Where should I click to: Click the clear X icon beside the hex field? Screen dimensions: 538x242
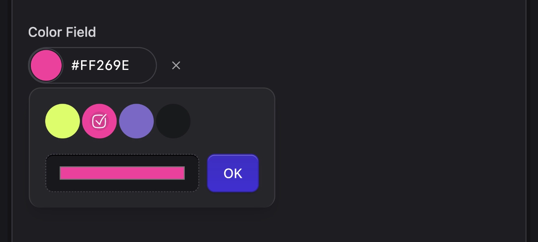(x=176, y=65)
